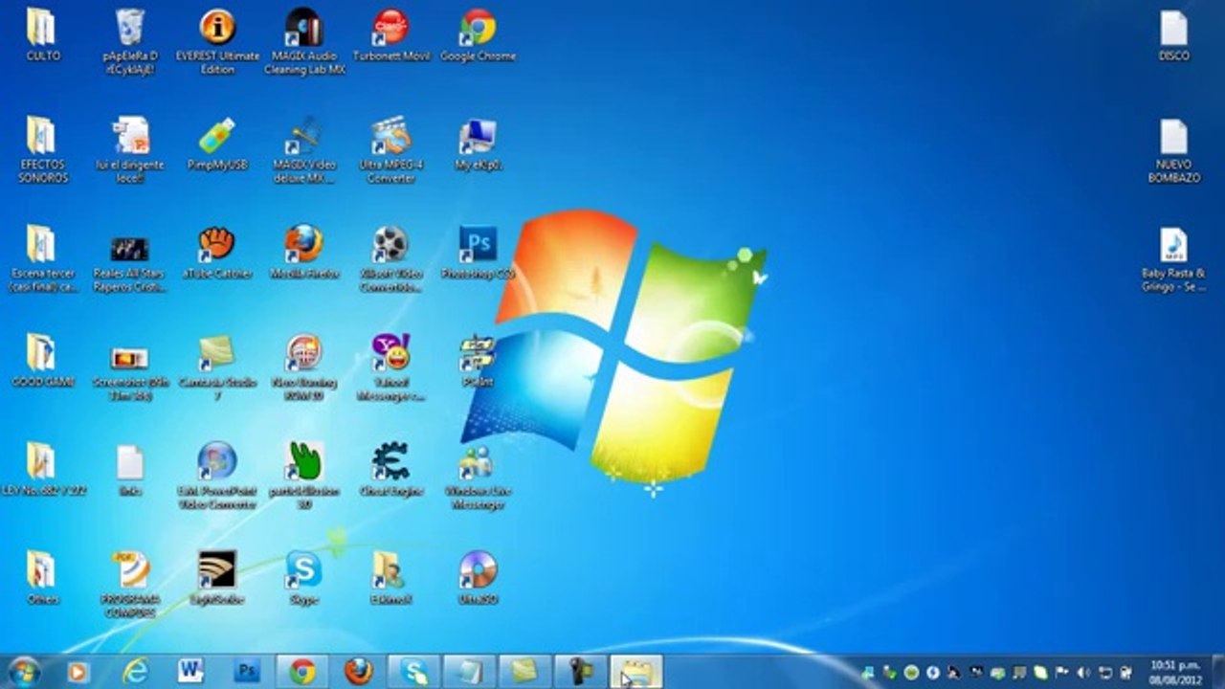Open the Windows Start menu
This screenshot has width=1225, height=689.
(x=23, y=672)
